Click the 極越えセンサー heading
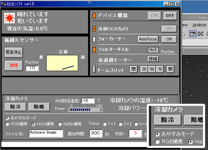208x150 pixels. 22,40
